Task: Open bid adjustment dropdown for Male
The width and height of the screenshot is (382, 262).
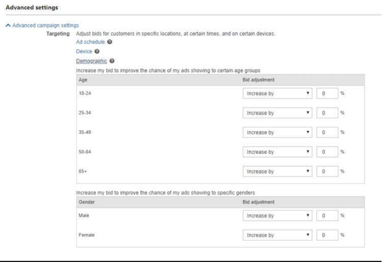Action: pyautogui.click(x=278, y=216)
